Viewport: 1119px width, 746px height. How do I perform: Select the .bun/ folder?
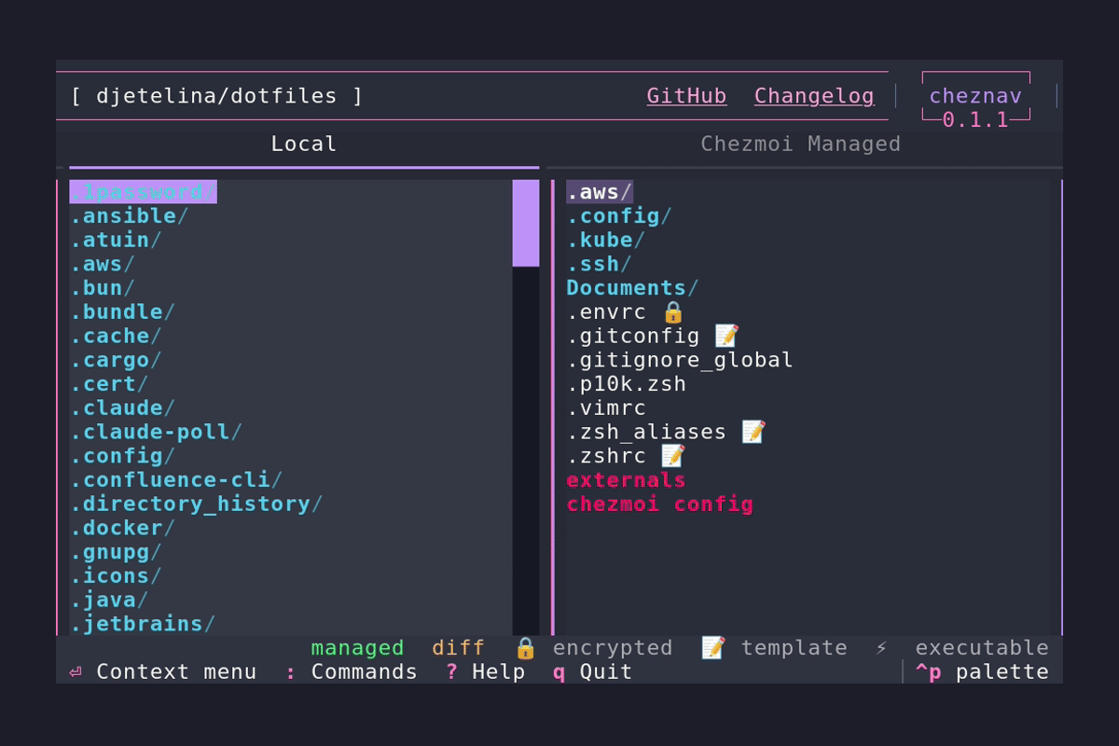pos(103,288)
